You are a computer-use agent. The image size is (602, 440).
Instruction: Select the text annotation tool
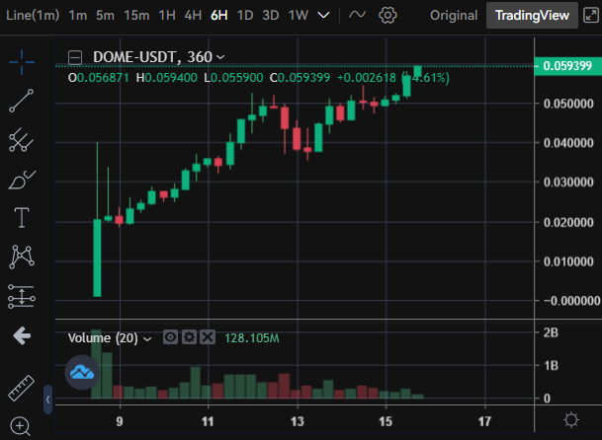(x=22, y=218)
